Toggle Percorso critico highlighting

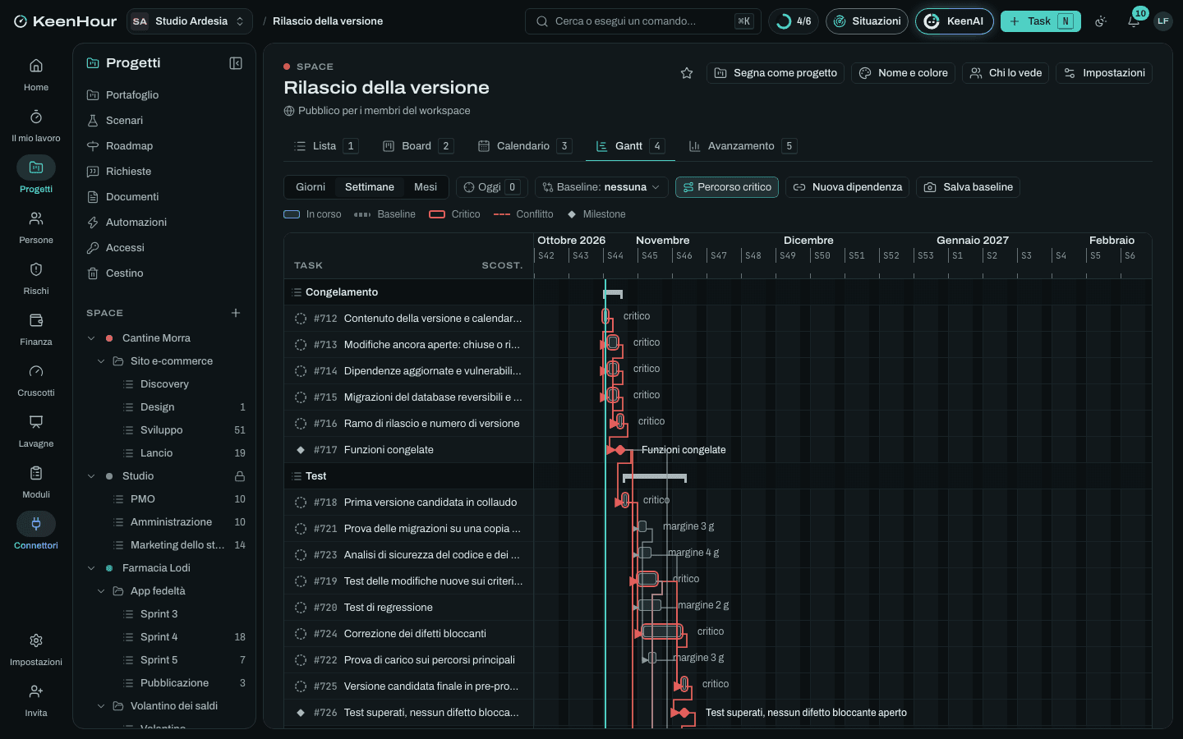point(727,187)
